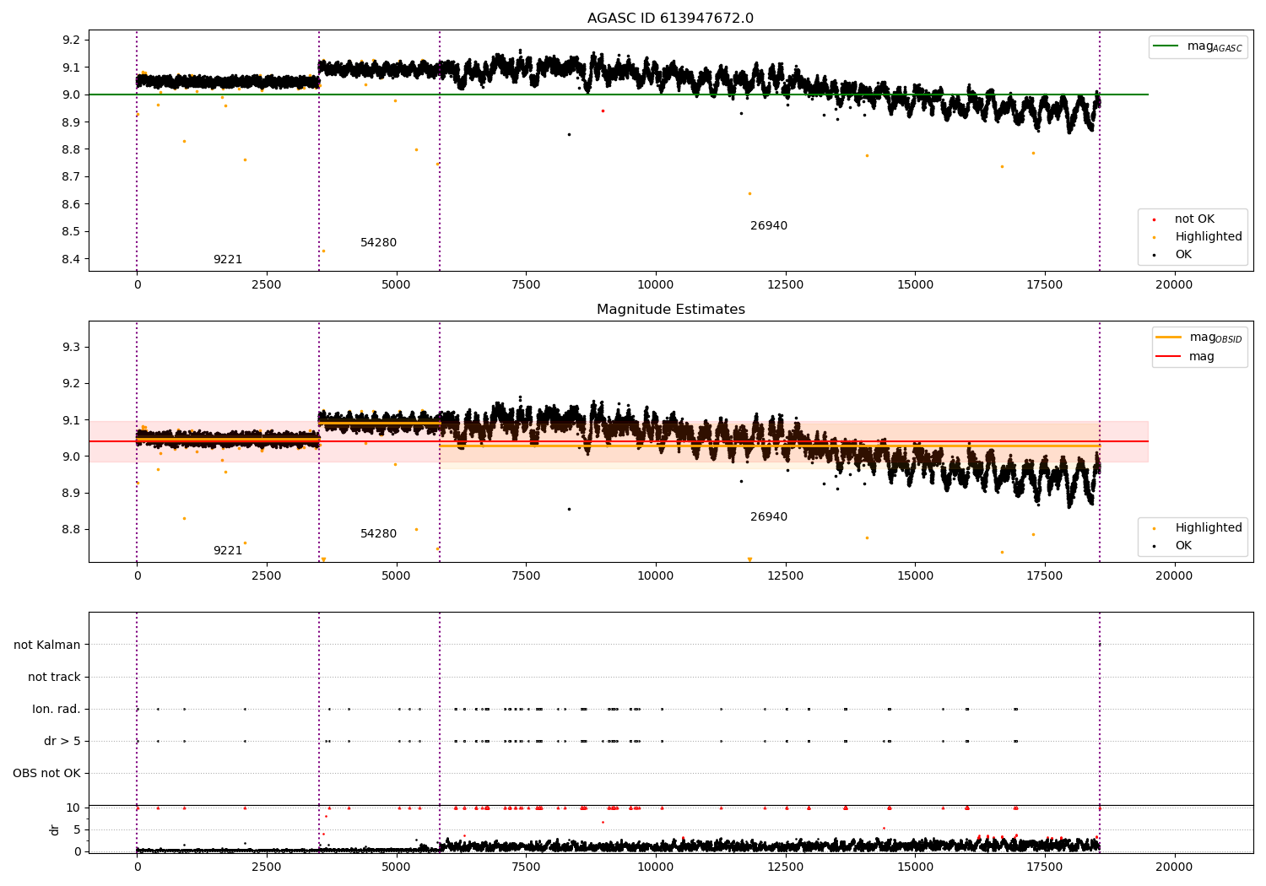This screenshot has width=1266, height=886.
Task: Click the 'AGASC ID 613947672.0' plot title
Action: (670, 19)
